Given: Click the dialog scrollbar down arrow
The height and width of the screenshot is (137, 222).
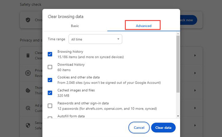Looking at the screenshot, I should click(x=178, y=116).
